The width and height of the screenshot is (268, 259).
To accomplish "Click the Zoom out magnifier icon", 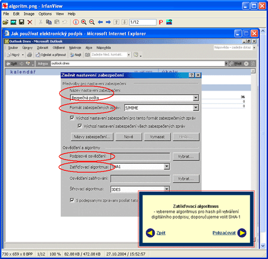I will [92, 22].
